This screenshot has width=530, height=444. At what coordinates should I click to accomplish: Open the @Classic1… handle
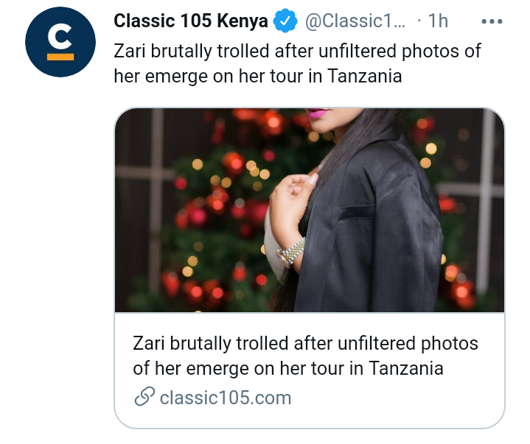355,21
